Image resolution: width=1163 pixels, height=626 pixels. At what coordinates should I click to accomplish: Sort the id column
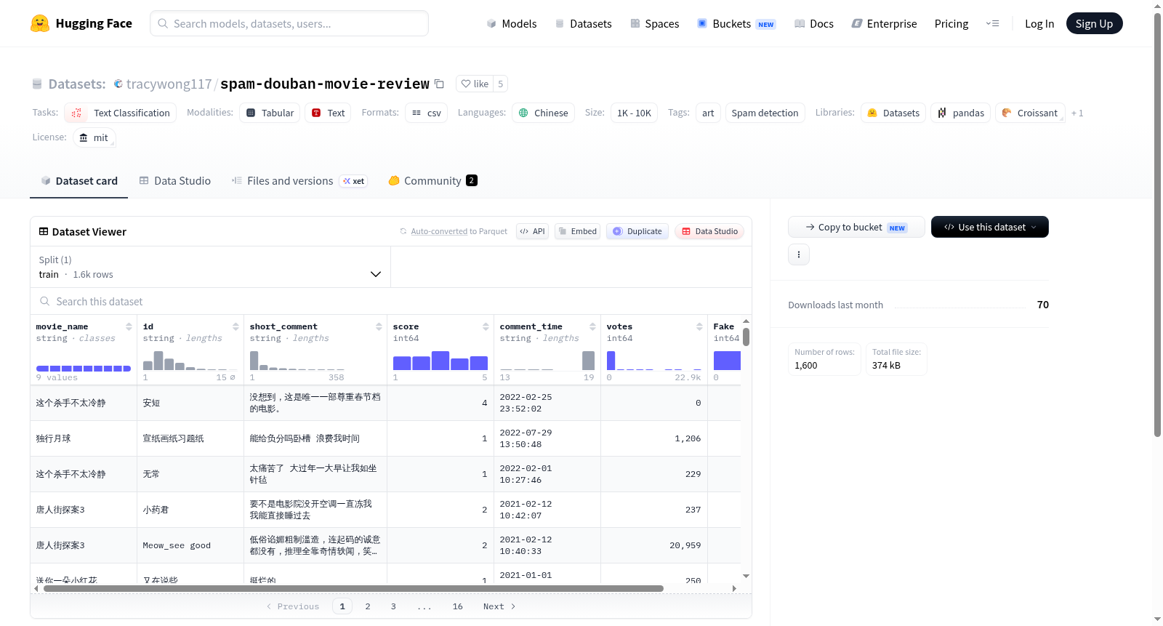pyautogui.click(x=236, y=326)
